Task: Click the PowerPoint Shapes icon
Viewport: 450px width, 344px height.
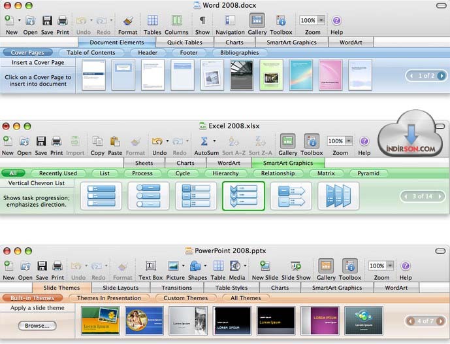Action: pyautogui.click(x=195, y=266)
